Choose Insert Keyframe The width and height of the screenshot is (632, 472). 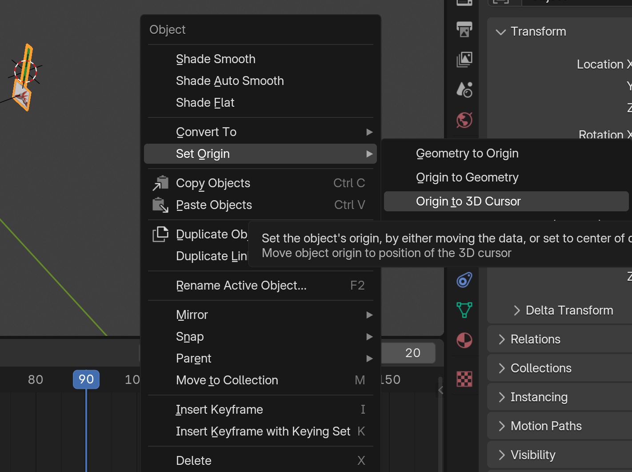(260, 409)
